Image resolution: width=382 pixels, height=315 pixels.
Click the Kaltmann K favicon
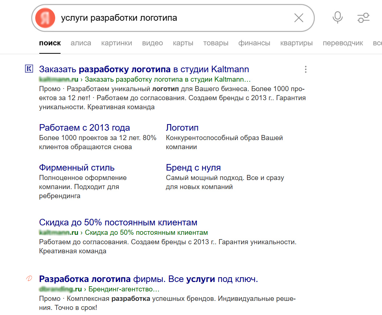29,69
